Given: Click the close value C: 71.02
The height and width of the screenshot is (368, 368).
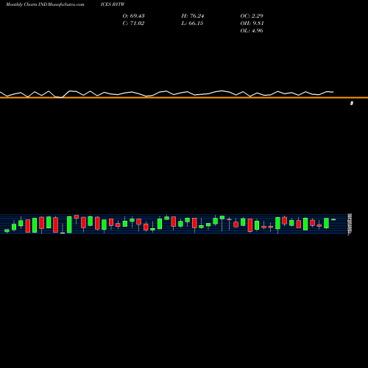Looking at the screenshot, I should click(133, 23).
